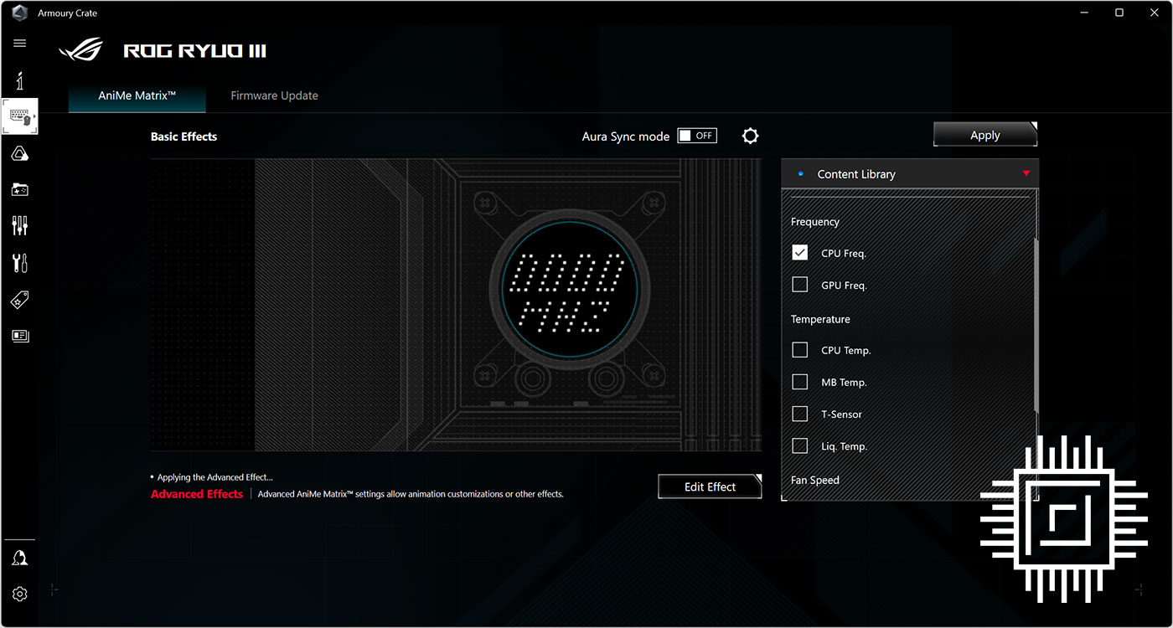Click the Apply button

tap(984, 134)
